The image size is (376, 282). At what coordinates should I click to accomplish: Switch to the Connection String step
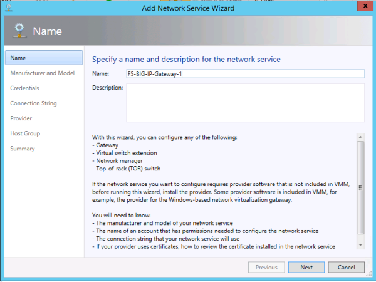[x=34, y=103]
